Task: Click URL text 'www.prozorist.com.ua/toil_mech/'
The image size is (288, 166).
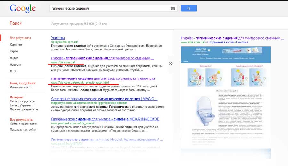Action: pos(73,123)
